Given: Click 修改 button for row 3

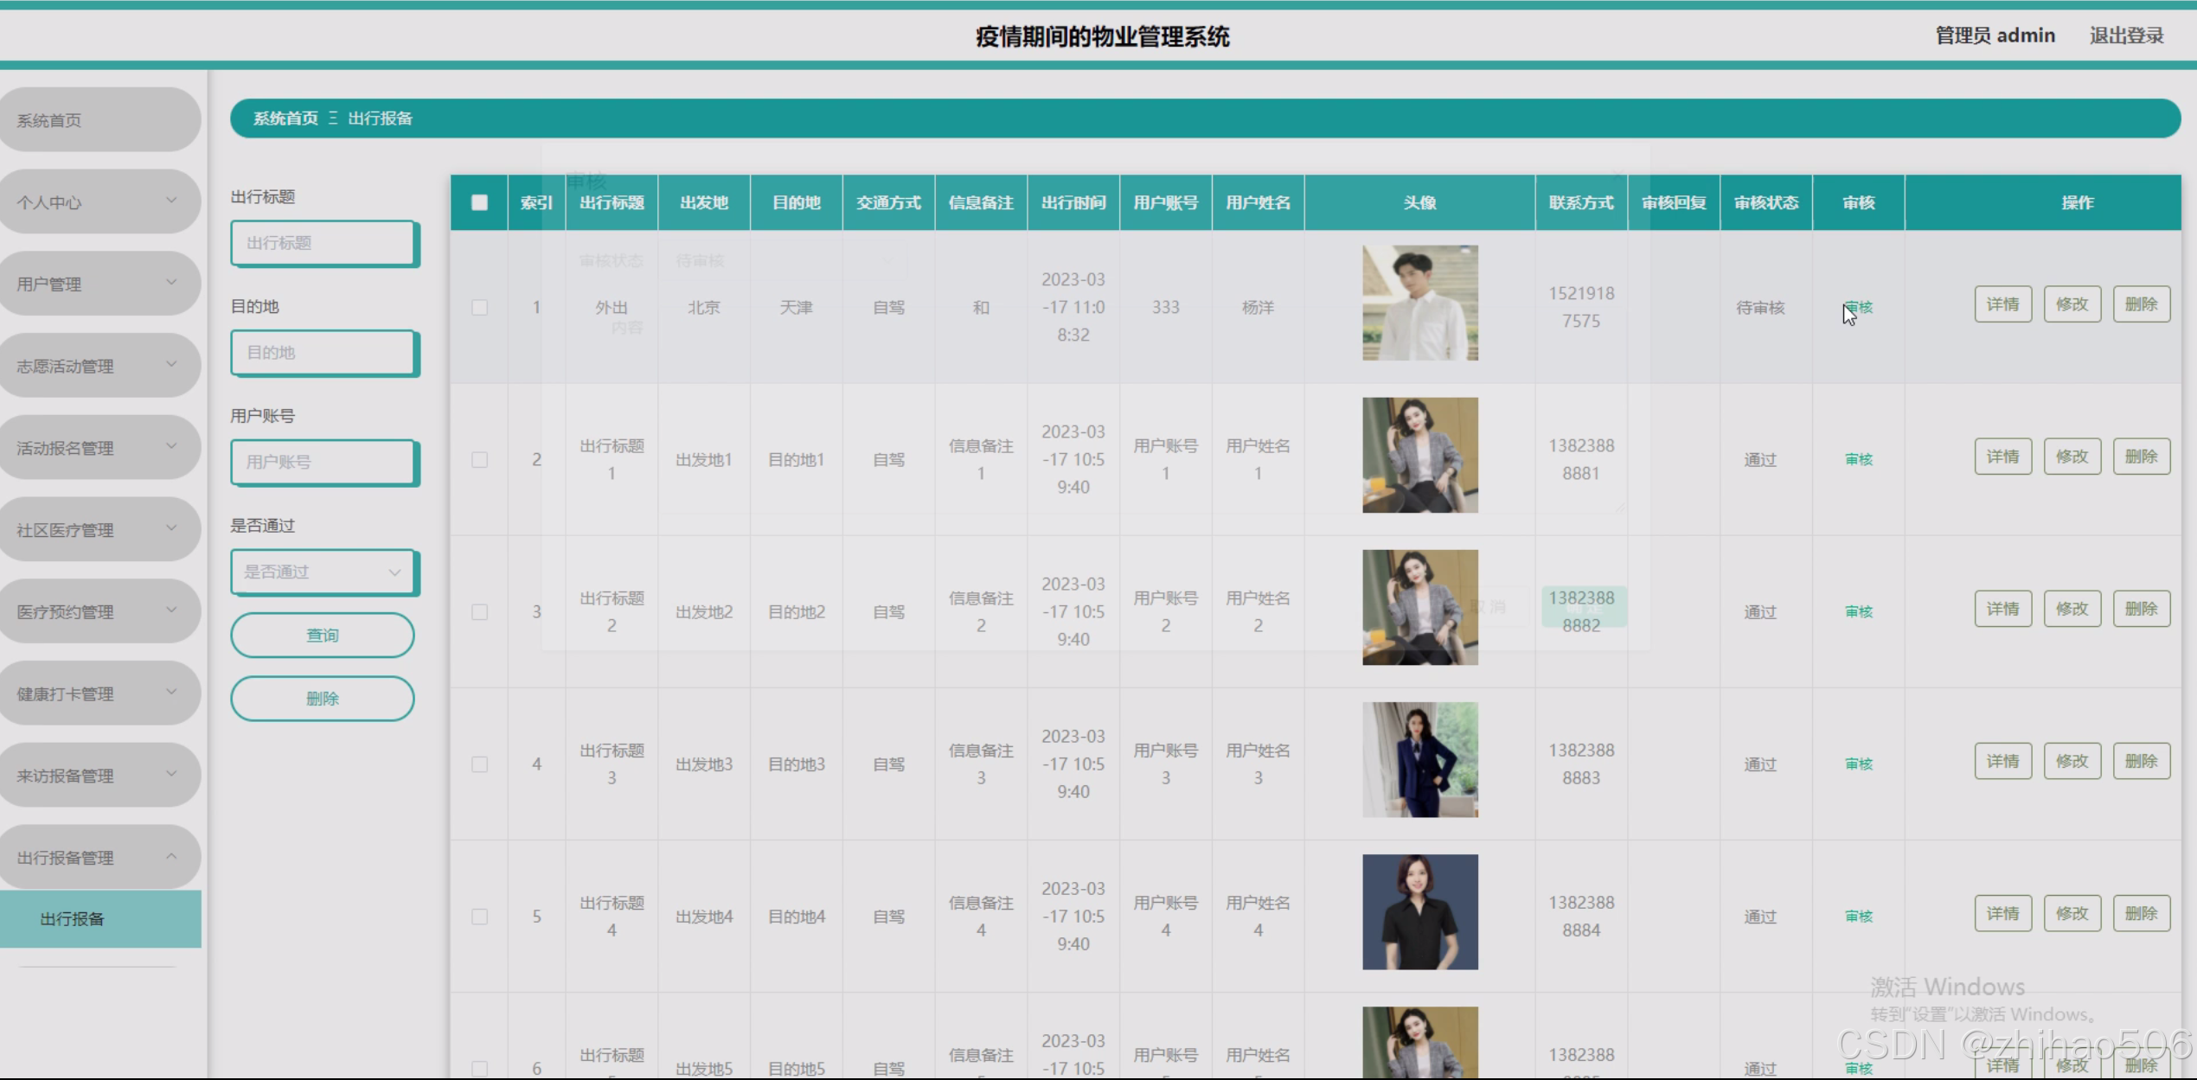Looking at the screenshot, I should tap(2072, 609).
